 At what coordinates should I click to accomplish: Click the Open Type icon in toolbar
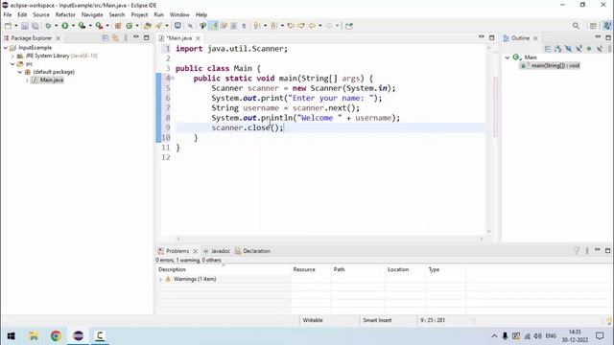[147, 26]
